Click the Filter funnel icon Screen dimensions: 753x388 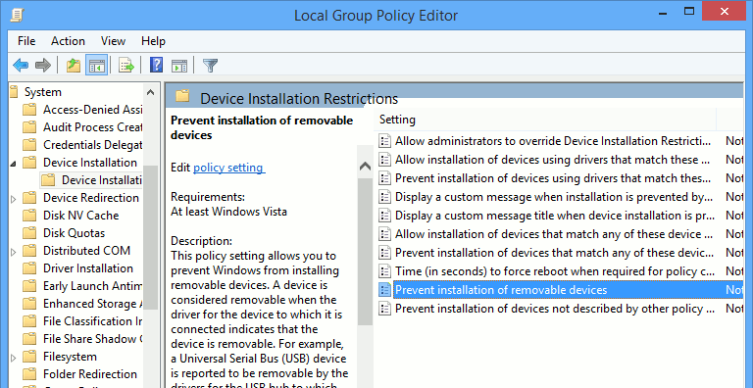point(211,65)
